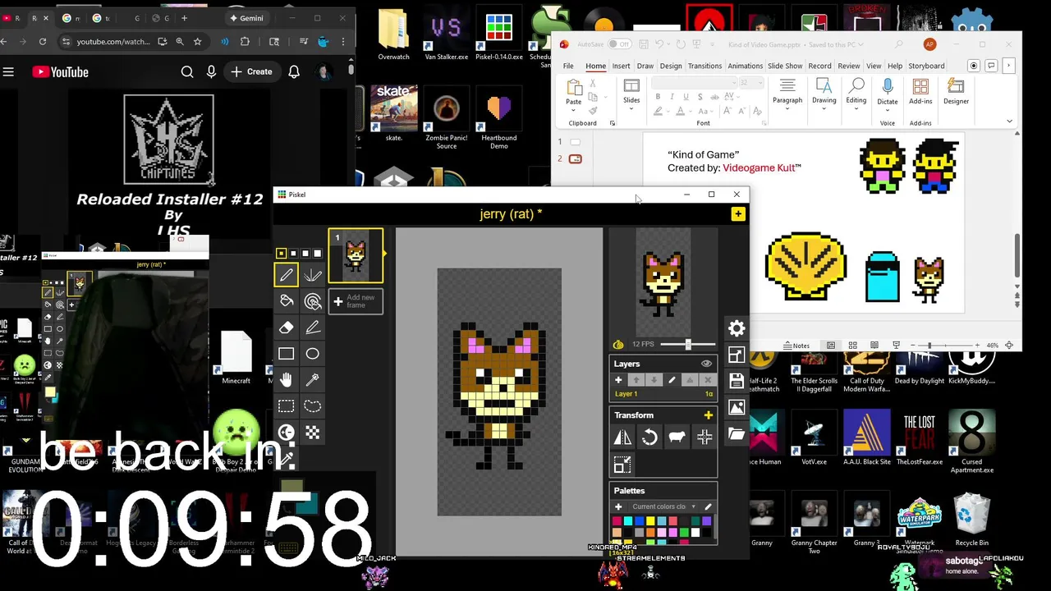Open Piskel Import folder icon
Image resolution: width=1051 pixels, height=591 pixels.
click(x=737, y=433)
